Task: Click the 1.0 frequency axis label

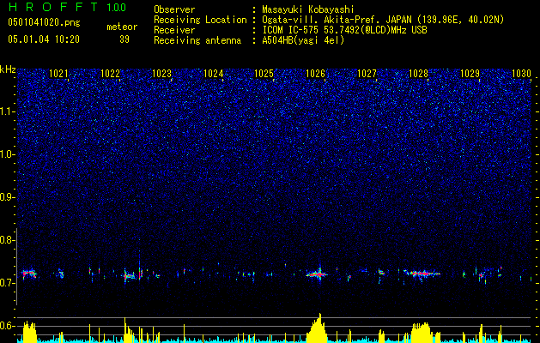Action: 6,155
